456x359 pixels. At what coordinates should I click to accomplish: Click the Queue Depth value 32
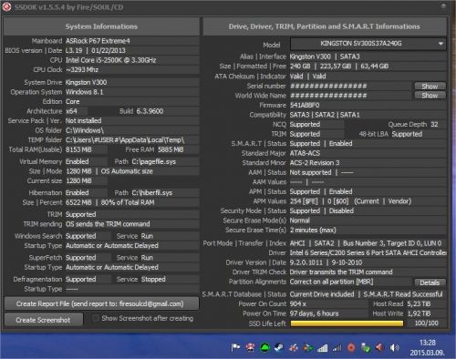coord(434,124)
